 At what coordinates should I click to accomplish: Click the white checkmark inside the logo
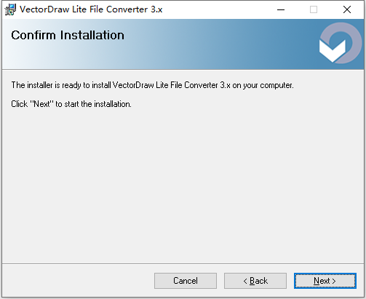[x=333, y=52]
